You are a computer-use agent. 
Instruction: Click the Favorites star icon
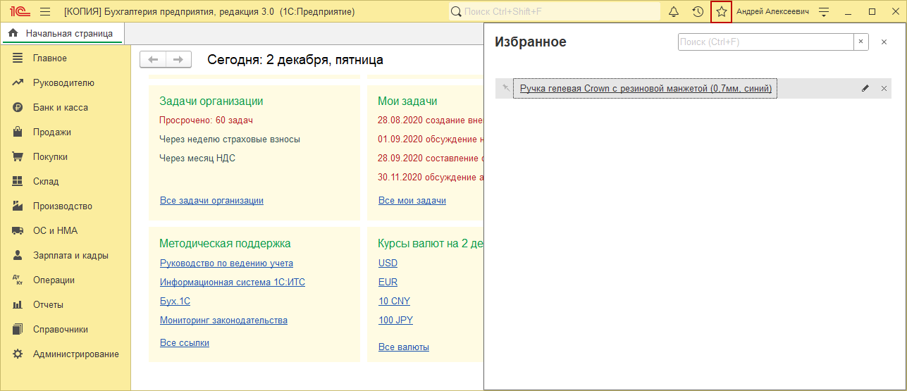click(x=721, y=12)
